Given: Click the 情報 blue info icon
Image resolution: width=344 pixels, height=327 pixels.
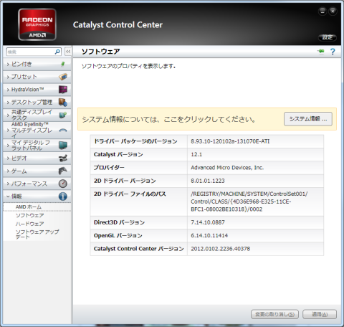Looking at the screenshot, I should pos(63,196).
